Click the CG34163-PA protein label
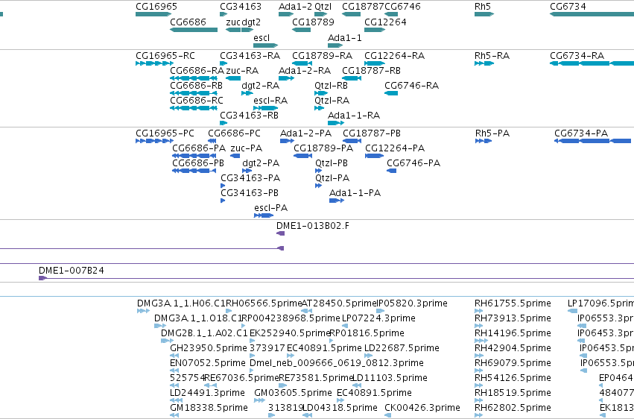Viewport: 634px width, 419px height. pyautogui.click(x=250, y=178)
